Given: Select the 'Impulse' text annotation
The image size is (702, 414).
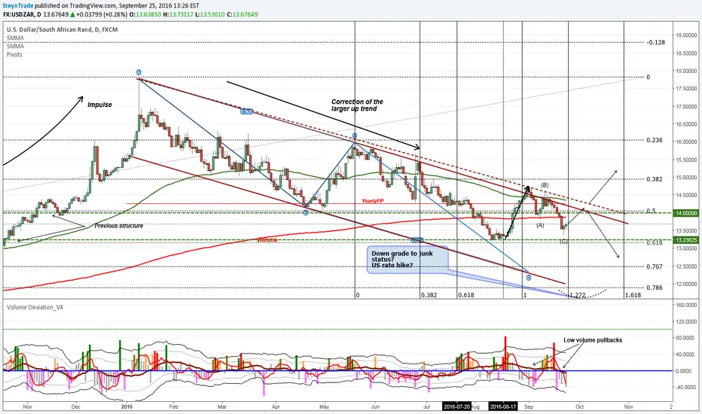Looking at the screenshot, I should [99, 105].
